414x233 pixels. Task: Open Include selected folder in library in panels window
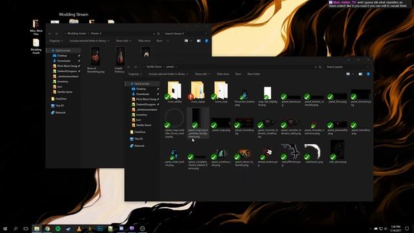click(168, 74)
